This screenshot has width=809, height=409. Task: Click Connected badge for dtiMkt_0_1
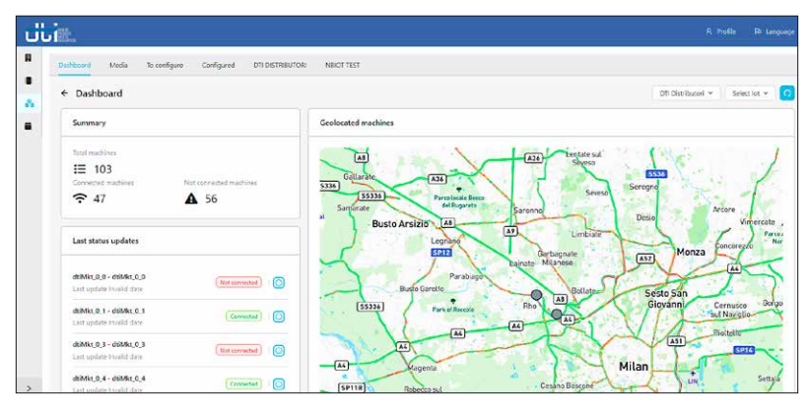243,317
